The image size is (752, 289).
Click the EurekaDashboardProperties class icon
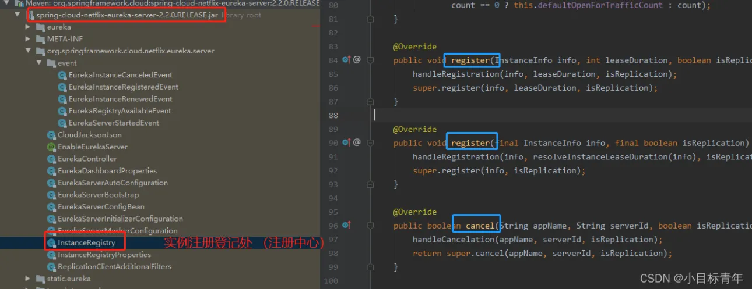pos(51,171)
